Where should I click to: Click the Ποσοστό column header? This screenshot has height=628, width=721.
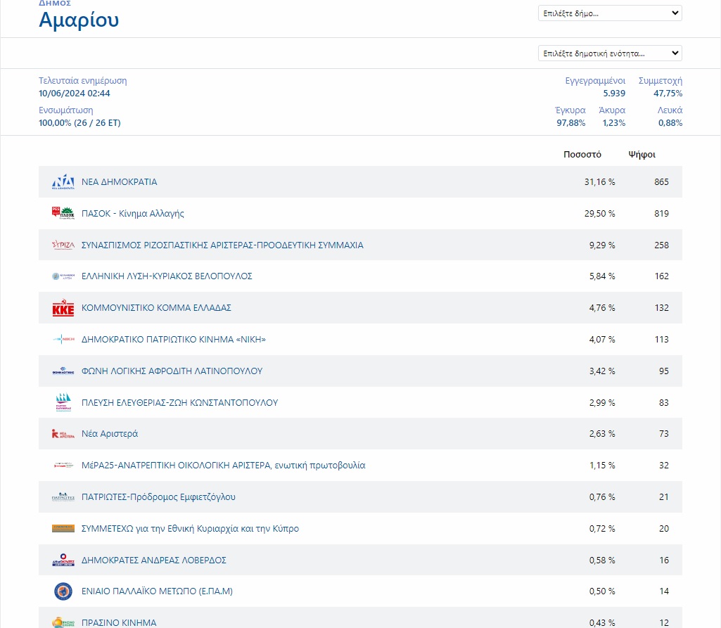(x=582, y=155)
